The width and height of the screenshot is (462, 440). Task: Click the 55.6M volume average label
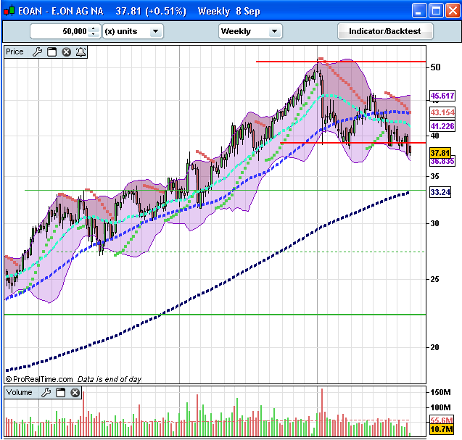(x=441, y=420)
